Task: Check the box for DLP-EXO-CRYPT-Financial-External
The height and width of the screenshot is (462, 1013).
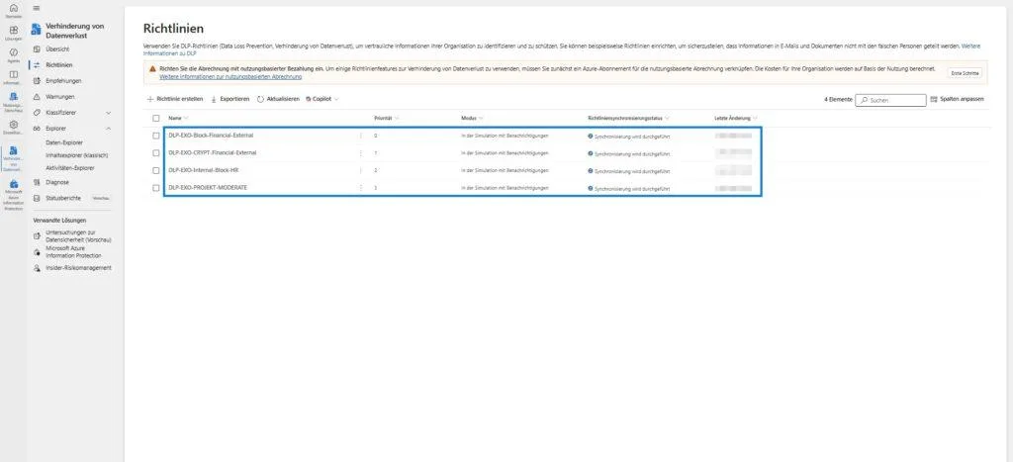Action: click(156, 152)
